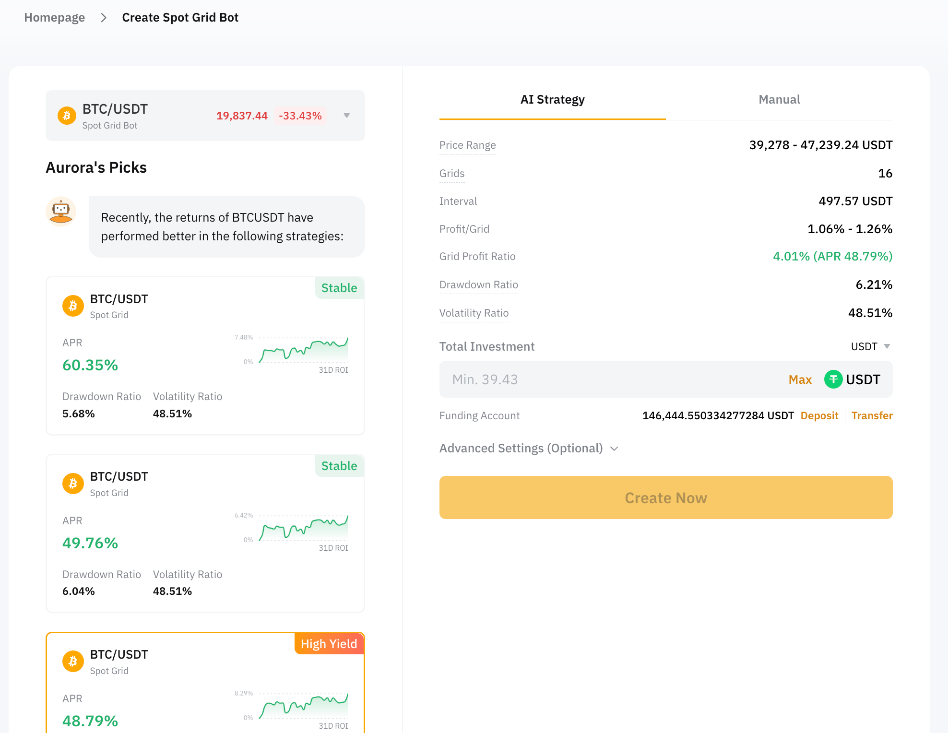Click the green Tether USDT icon

[x=833, y=379]
